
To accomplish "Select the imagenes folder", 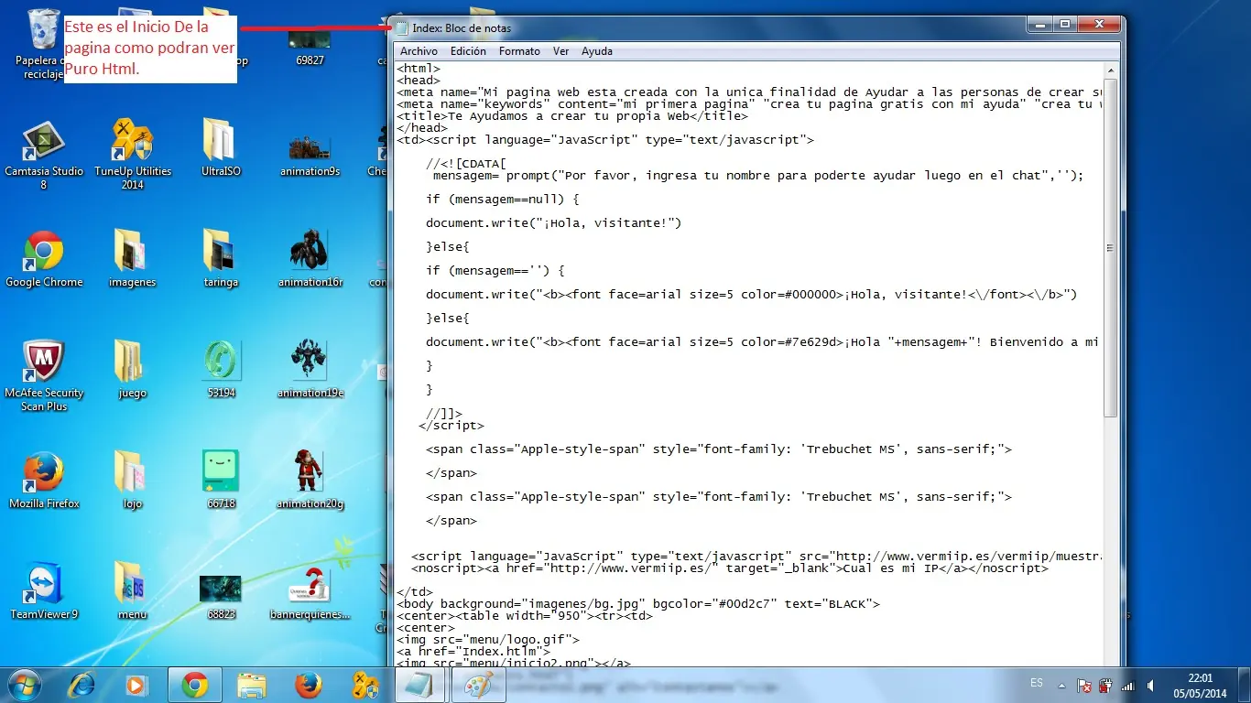I will pos(132,260).
